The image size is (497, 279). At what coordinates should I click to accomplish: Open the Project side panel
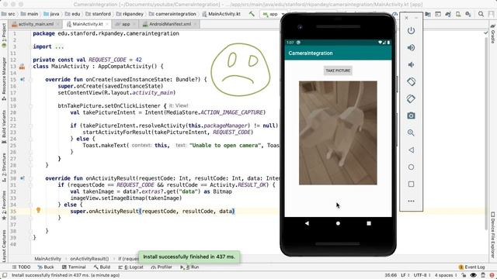pyautogui.click(x=4, y=36)
